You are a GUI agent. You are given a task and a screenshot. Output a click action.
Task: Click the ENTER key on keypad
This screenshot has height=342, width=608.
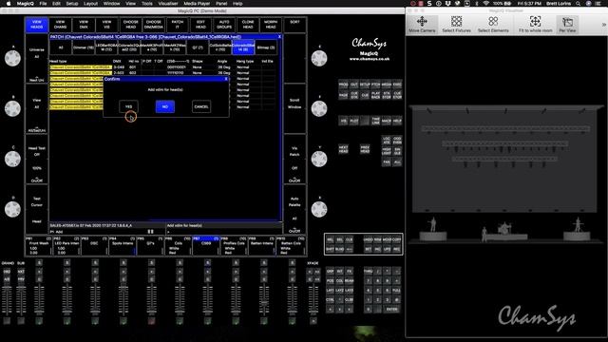(391, 309)
